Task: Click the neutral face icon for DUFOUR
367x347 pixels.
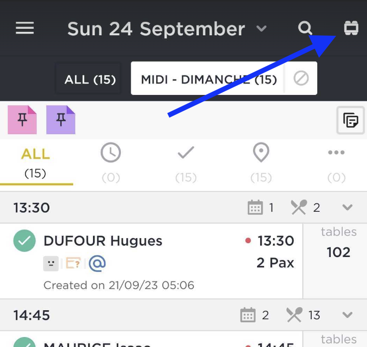Action: 51,263
